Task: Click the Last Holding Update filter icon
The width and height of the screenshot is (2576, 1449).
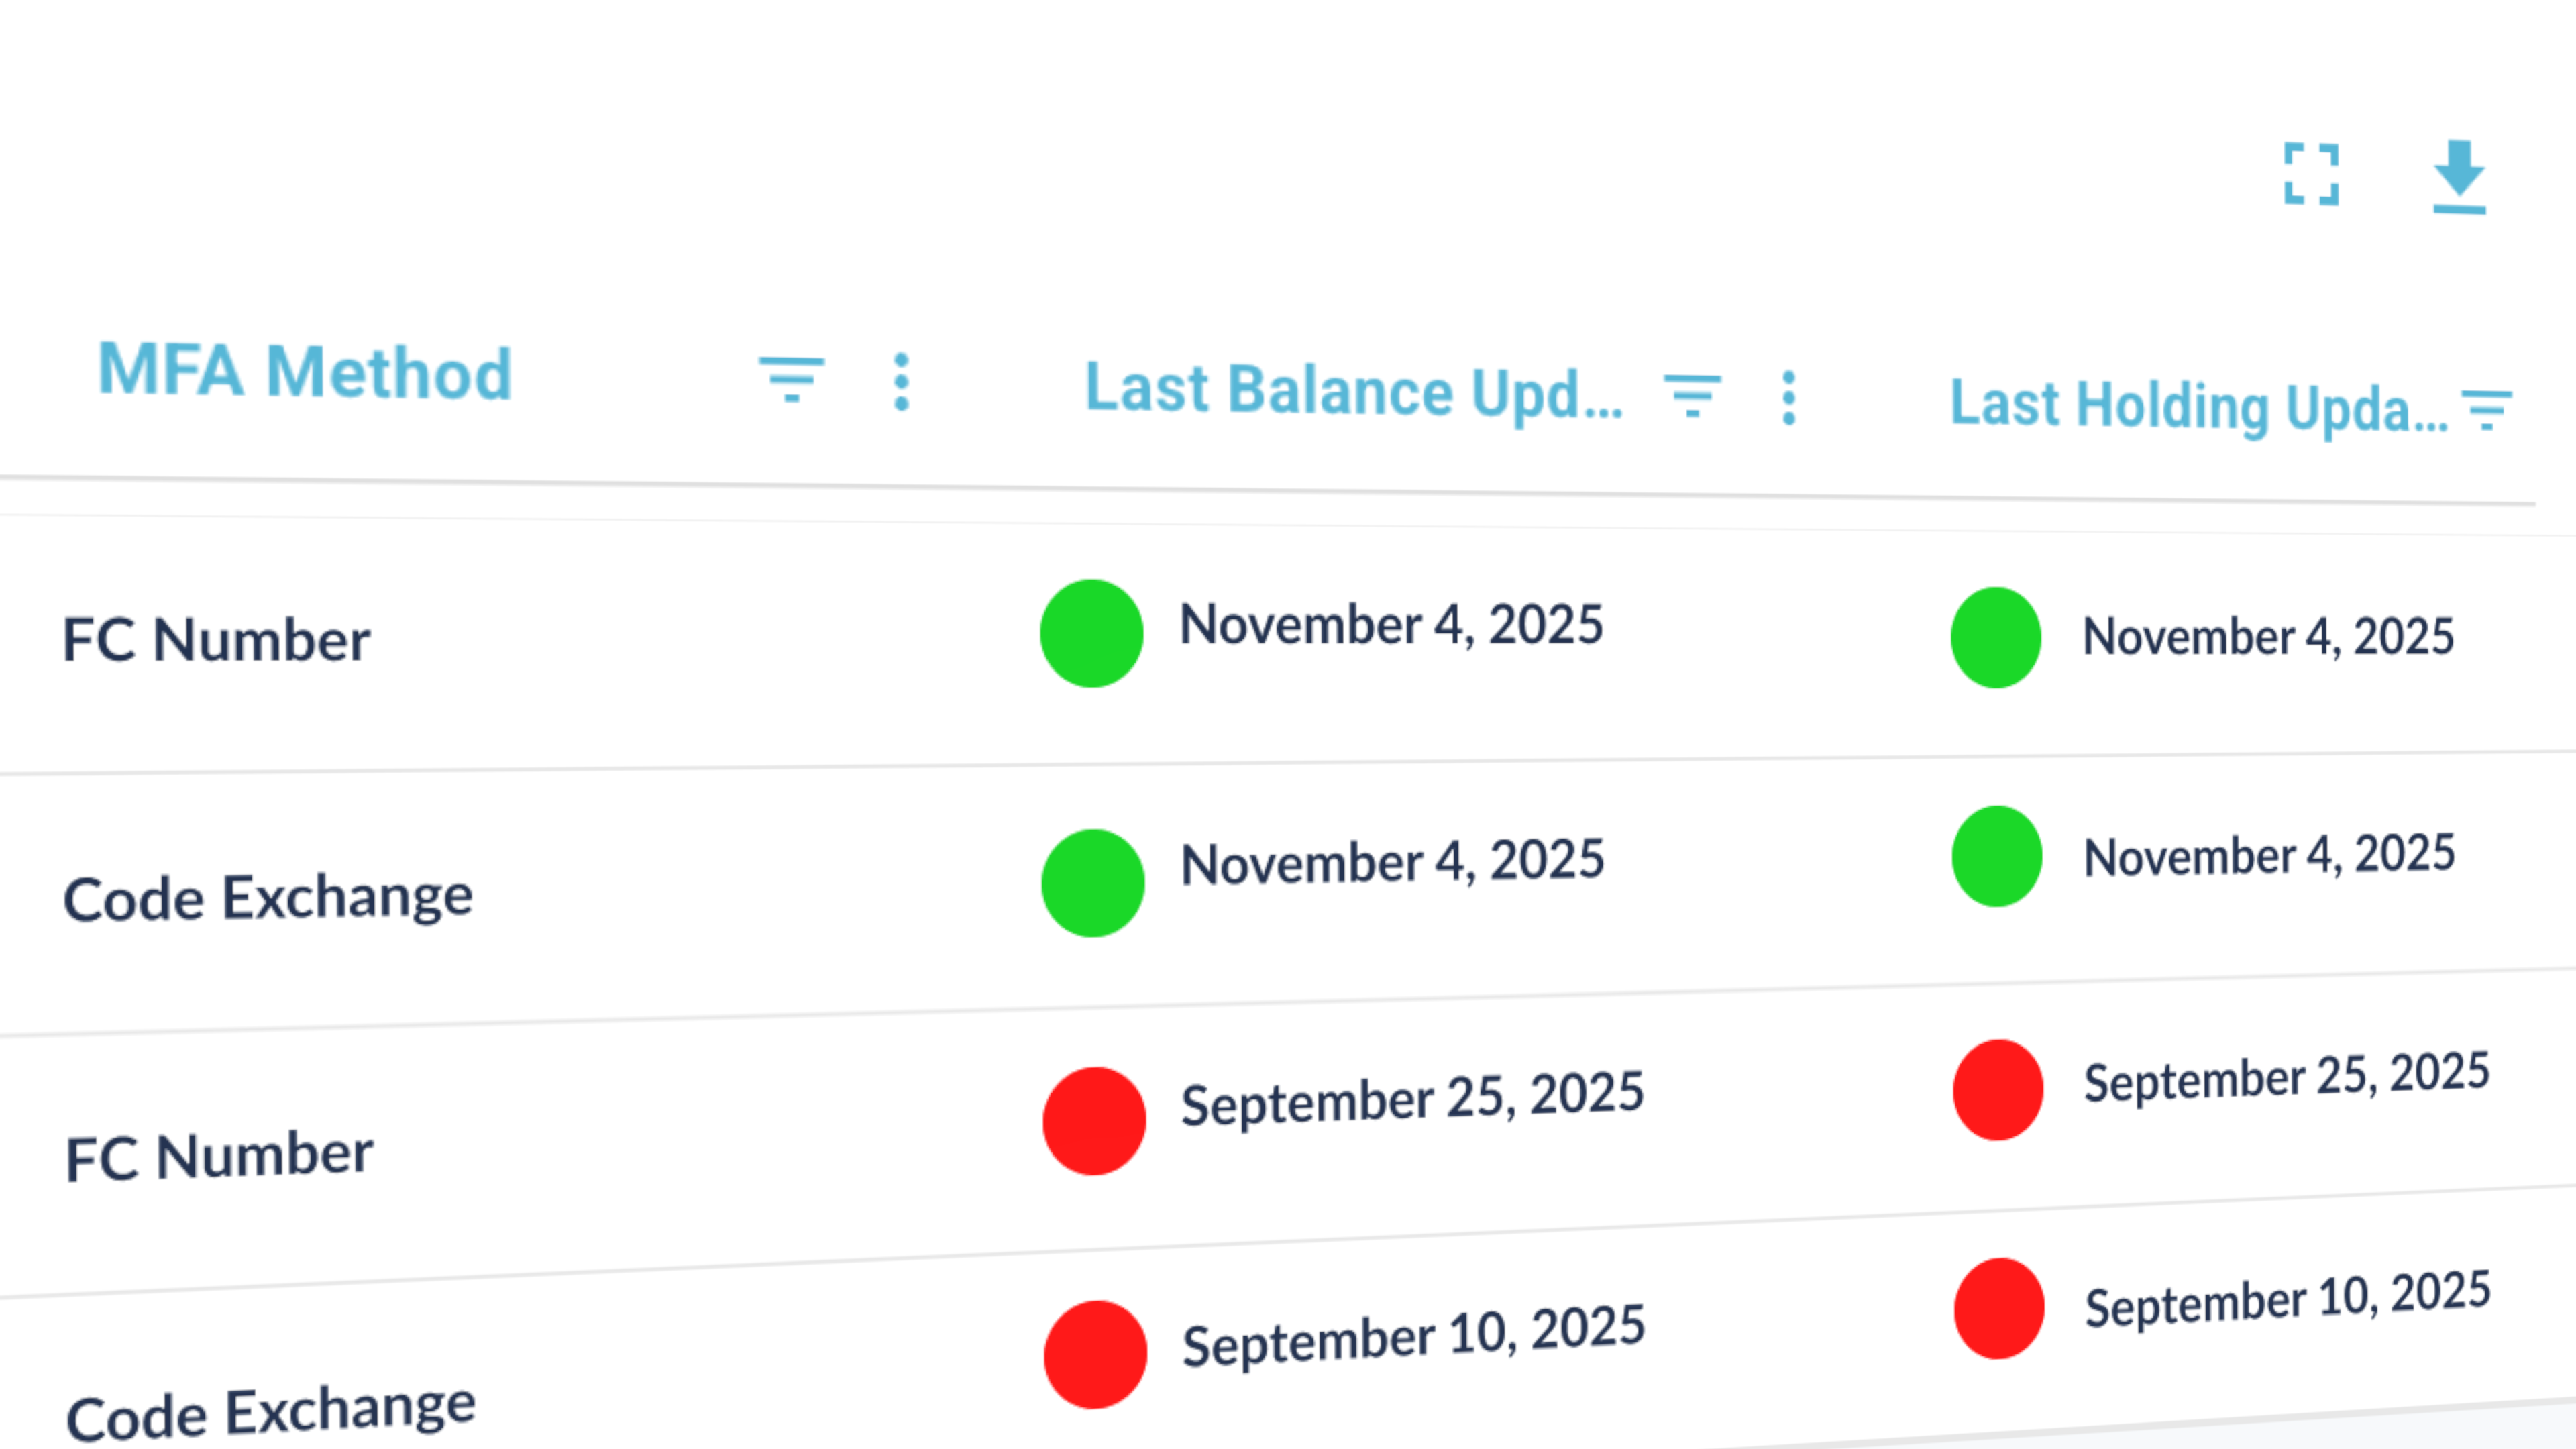Action: click(x=2486, y=410)
